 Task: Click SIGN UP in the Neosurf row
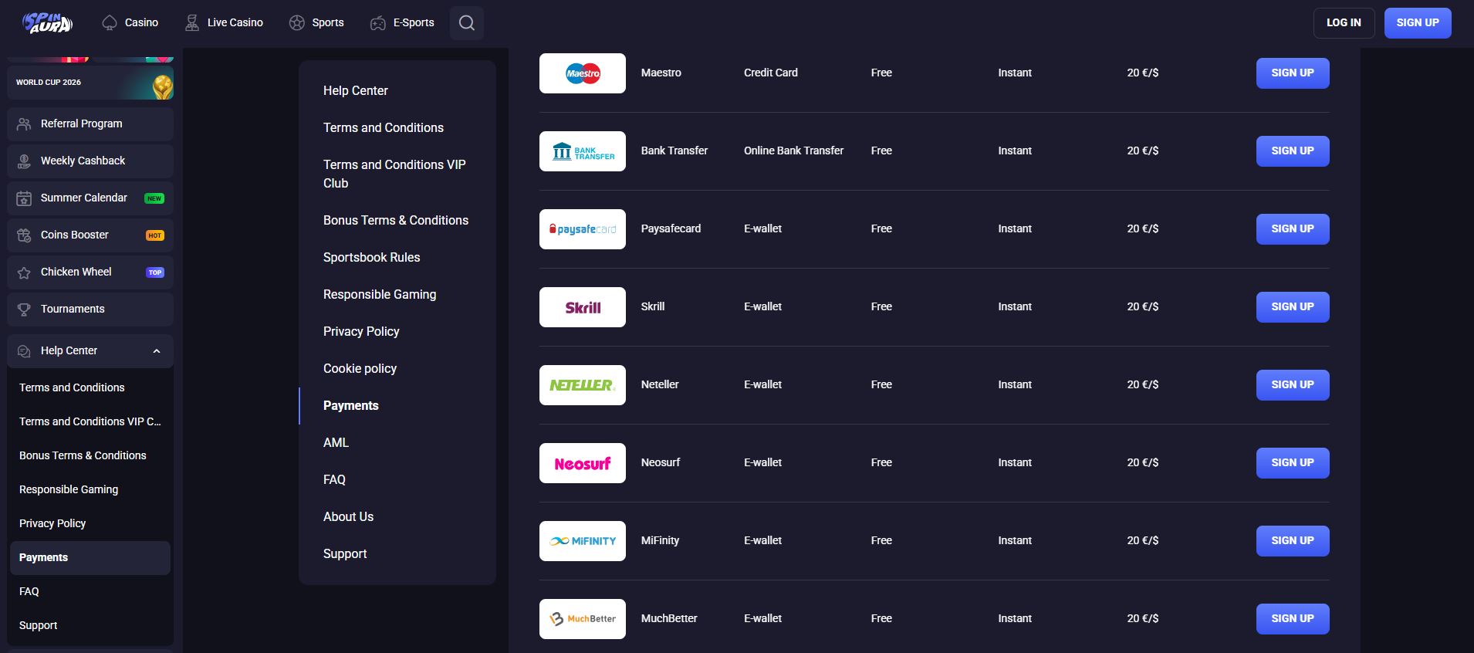tap(1293, 463)
